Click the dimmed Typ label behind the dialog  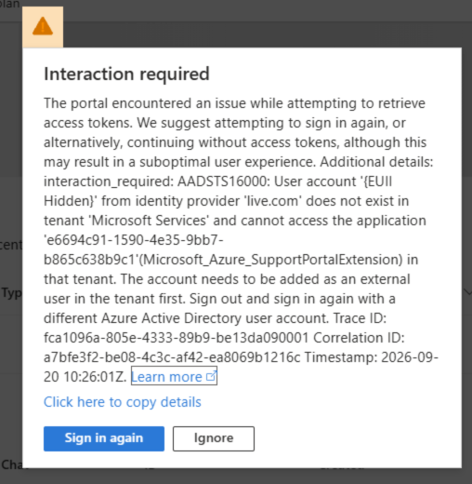pyautogui.click(x=11, y=293)
